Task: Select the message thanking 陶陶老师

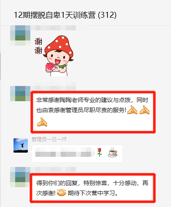Action: 93,112
